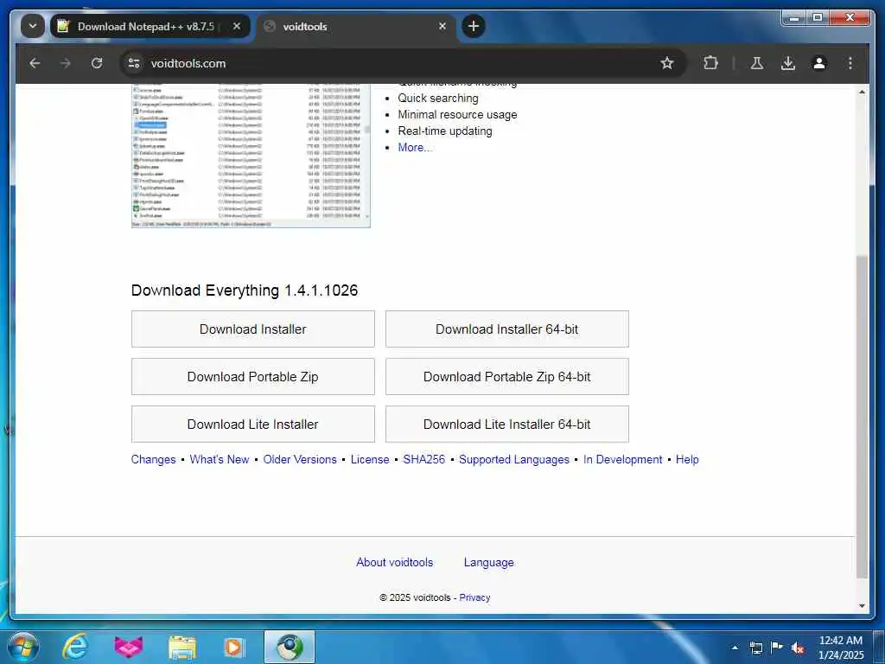Select the Minimal resource usage text

tap(457, 115)
